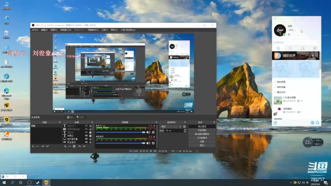The width and height of the screenshot is (331, 186).
Task: Toggle lock of the top source row
Action: click(90, 126)
